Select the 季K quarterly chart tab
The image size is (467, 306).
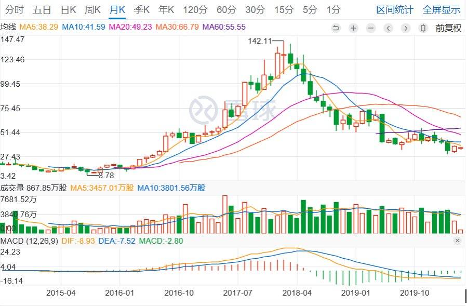pyautogui.click(x=141, y=9)
